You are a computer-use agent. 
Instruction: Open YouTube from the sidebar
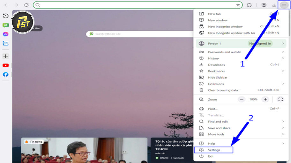(x=5, y=65)
